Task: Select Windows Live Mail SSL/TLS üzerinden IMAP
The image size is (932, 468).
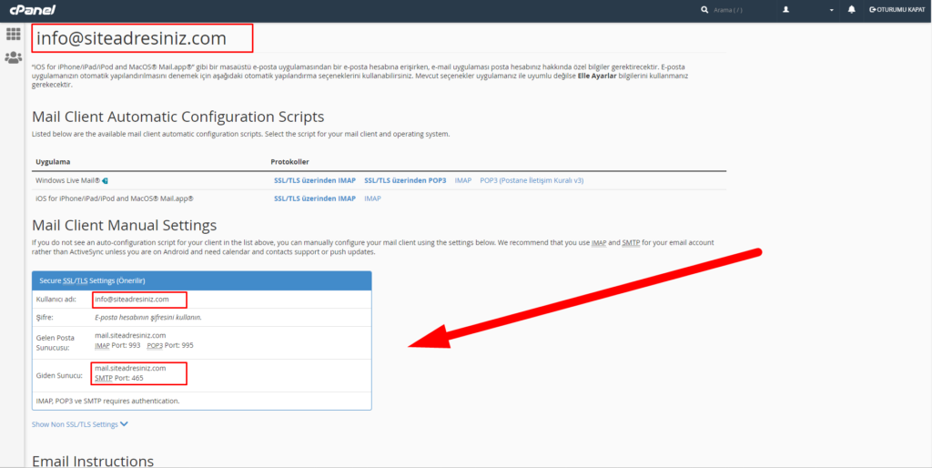Action: (x=314, y=180)
